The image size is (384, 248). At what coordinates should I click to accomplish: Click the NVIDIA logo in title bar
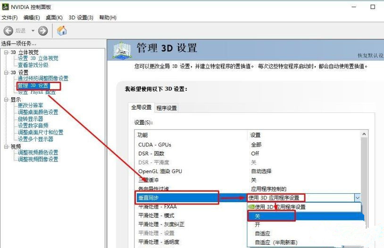(5, 7)
